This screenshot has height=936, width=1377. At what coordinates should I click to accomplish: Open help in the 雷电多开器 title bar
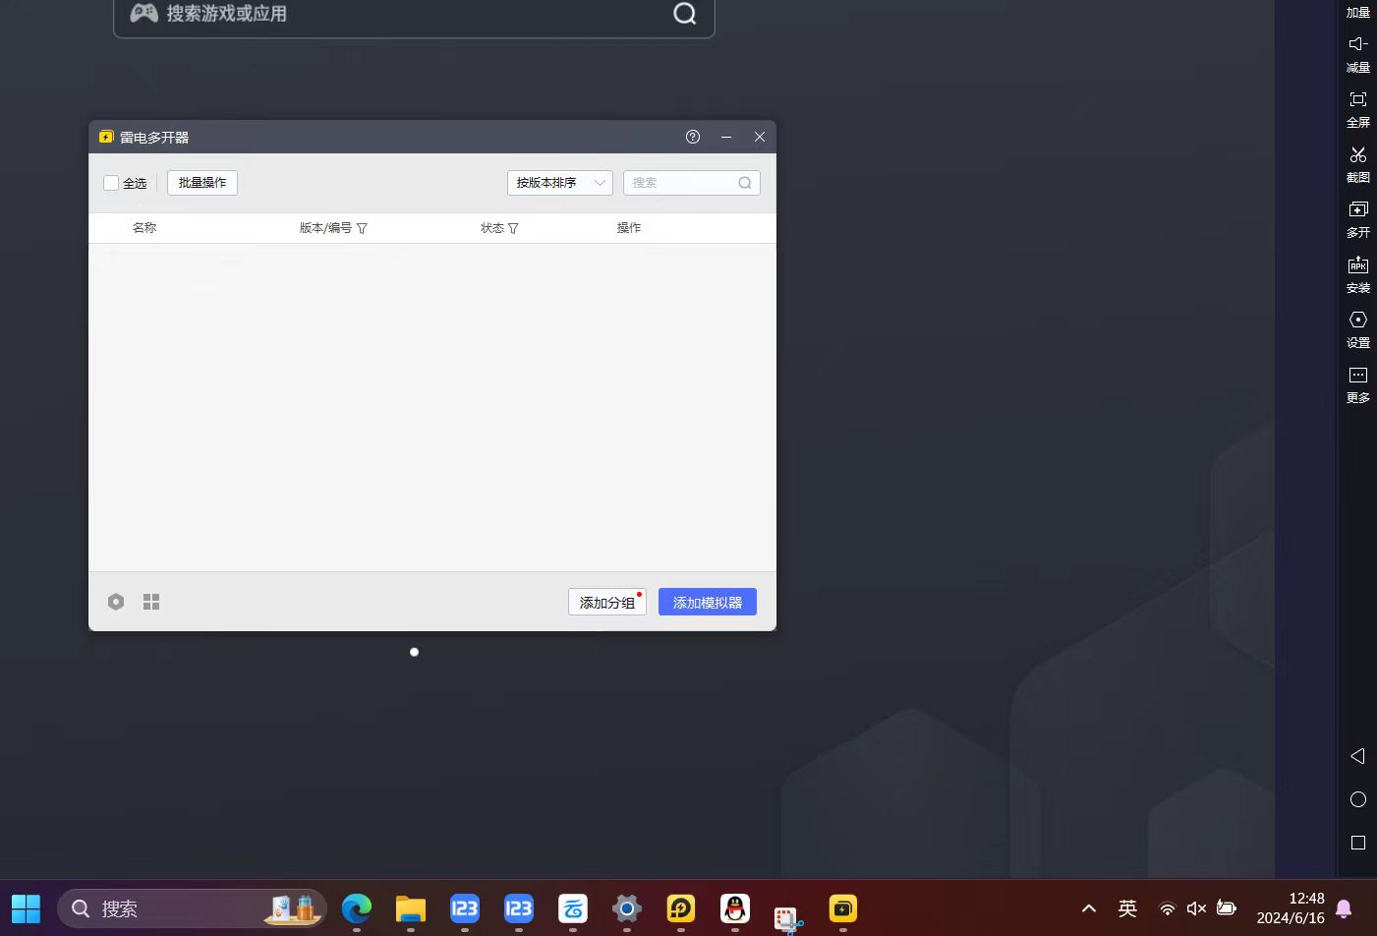693,137
